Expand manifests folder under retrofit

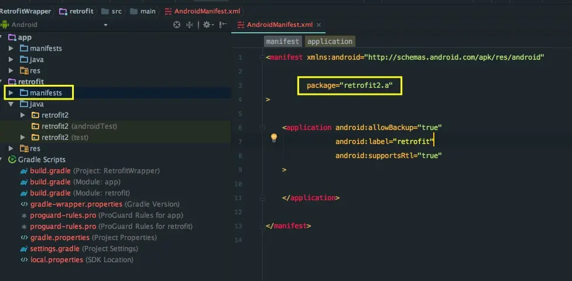click(x=11, y=92)
